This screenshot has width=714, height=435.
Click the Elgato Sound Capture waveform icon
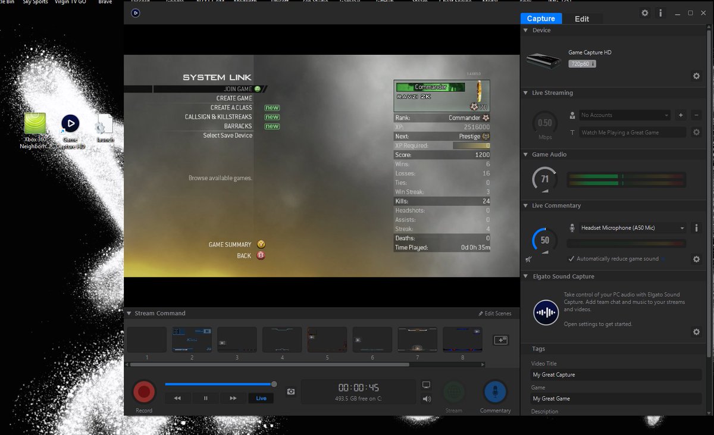pyautogui.click(x=546, y=312)
